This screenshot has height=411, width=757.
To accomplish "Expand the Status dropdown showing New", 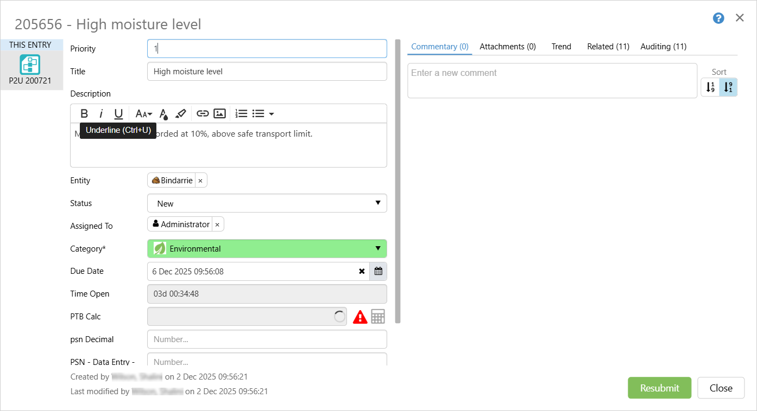I will [267, 203].
